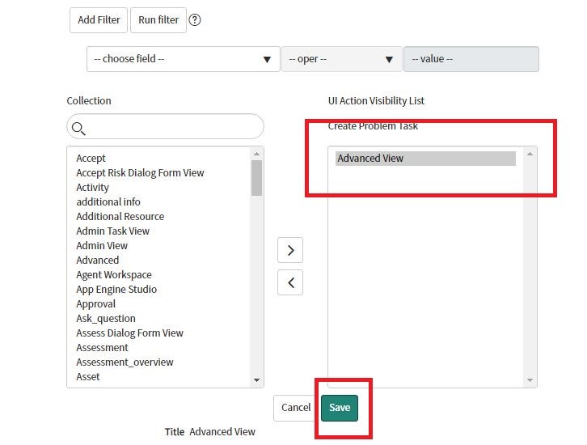The width and height of the screenshot is (587, 445).
Task: Select Ask_question in Collection list
Action: [x=106, y=319]
